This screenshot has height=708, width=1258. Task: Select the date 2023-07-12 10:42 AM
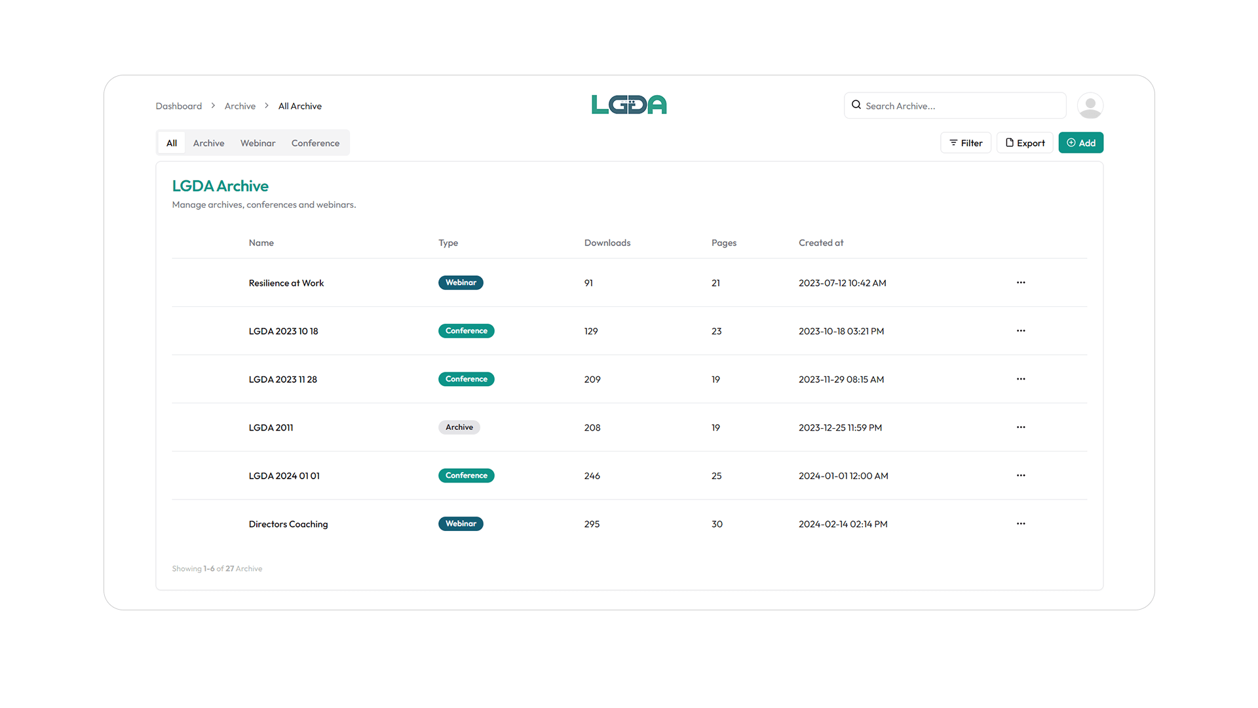pos(842,283)
